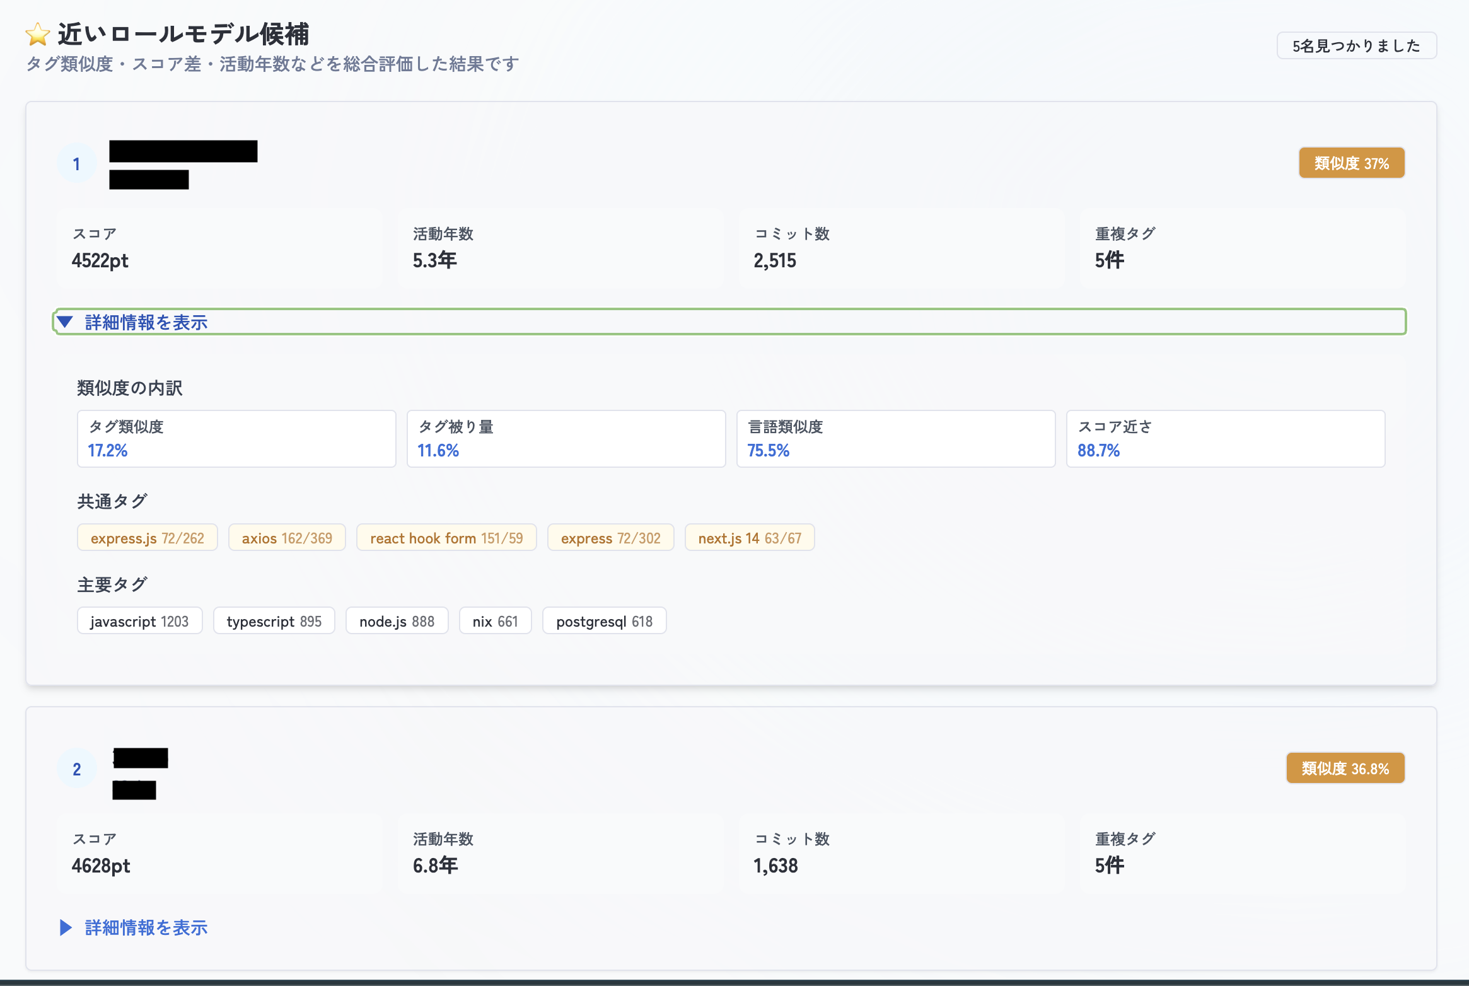
Task: Click the タグ類似度 17.2% box
Action: point(236,439)
